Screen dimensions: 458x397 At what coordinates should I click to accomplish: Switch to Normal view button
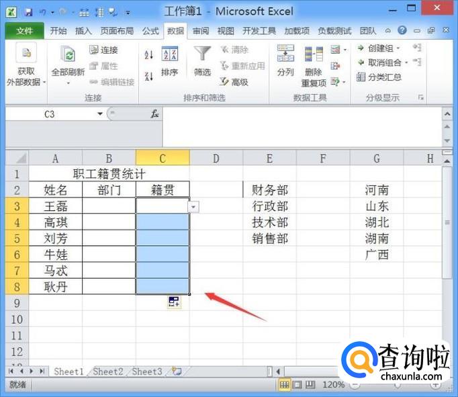284,385
